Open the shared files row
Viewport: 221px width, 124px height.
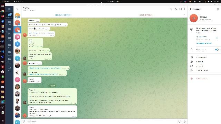(x=204, y=62)
